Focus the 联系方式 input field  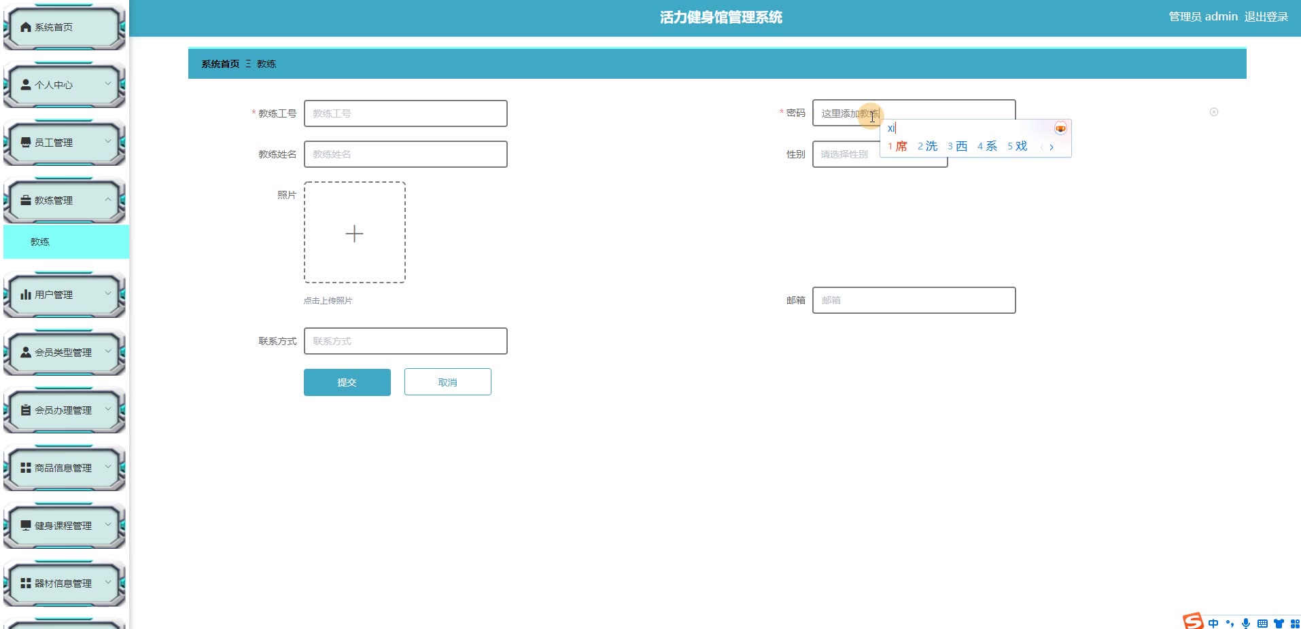(406, 341)
